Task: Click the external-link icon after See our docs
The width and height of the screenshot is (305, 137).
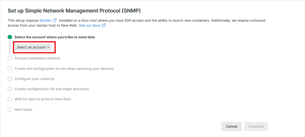Action: 104,25
